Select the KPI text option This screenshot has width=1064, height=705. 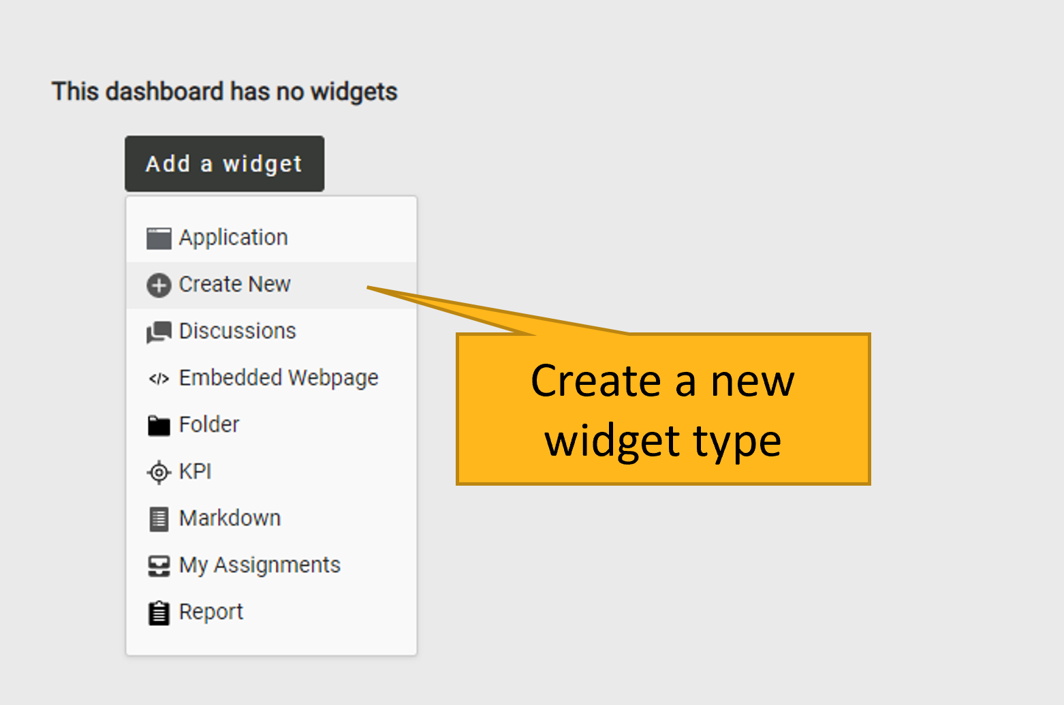[195, 471]
